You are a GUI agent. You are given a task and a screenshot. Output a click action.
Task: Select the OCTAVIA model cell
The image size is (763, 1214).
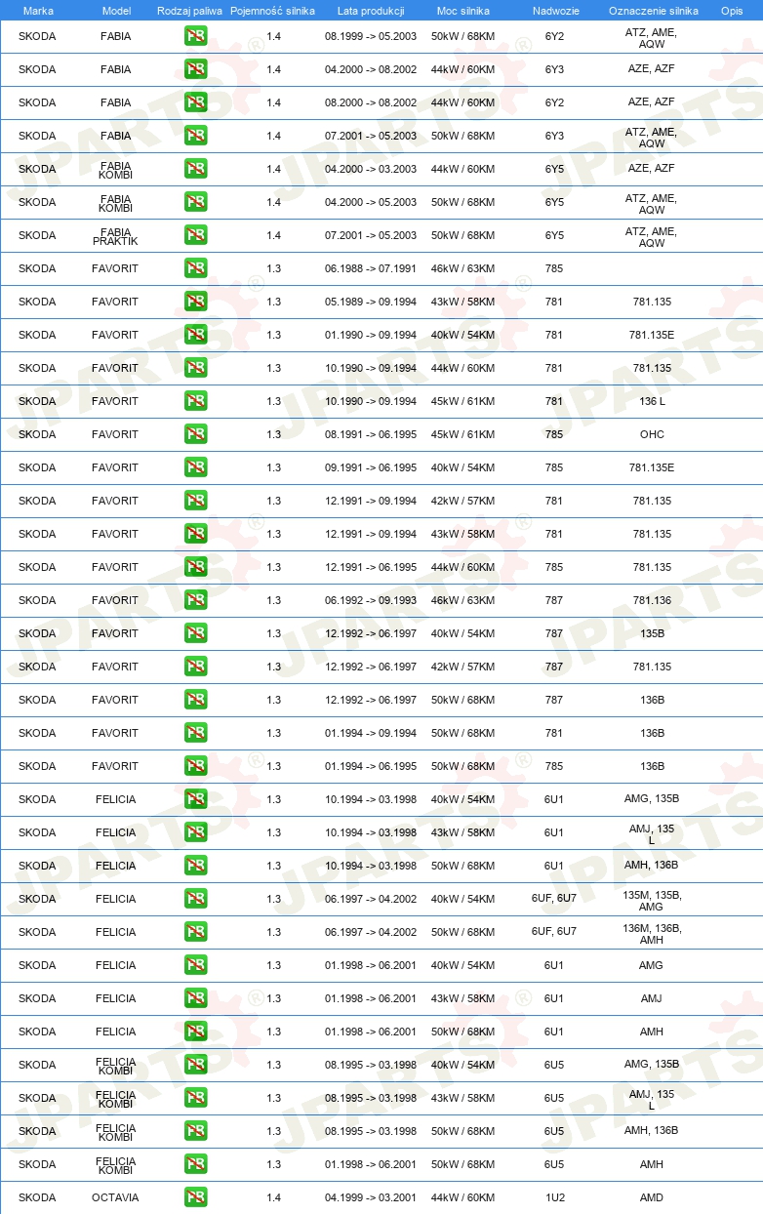click(x=116, y=1197)
